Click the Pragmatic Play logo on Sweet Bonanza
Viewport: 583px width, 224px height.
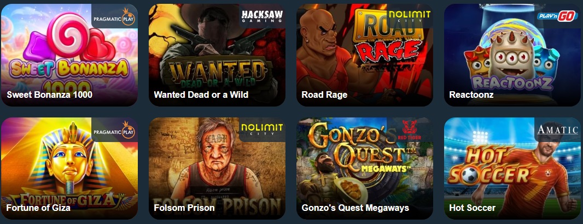(114, 17)
